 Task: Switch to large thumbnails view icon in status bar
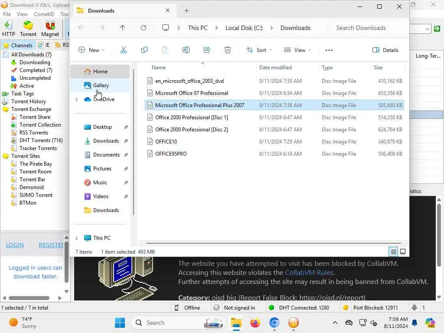click(x=403, y=251)
